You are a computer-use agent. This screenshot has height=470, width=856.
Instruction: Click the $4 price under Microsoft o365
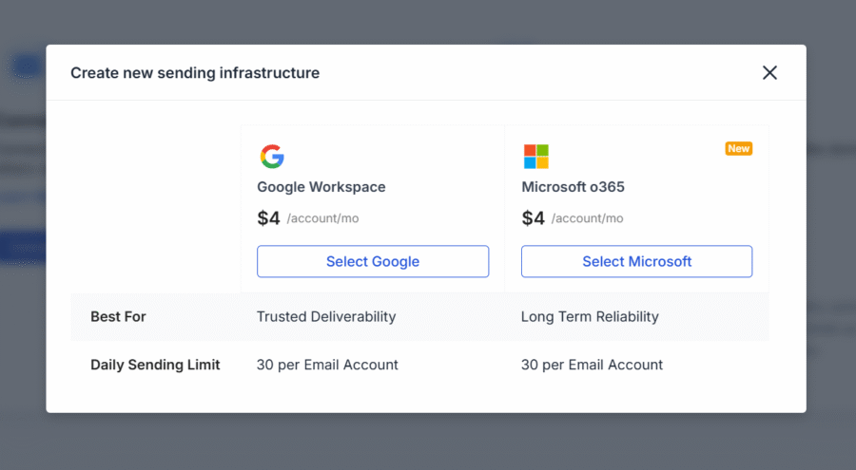click(533, 218)
